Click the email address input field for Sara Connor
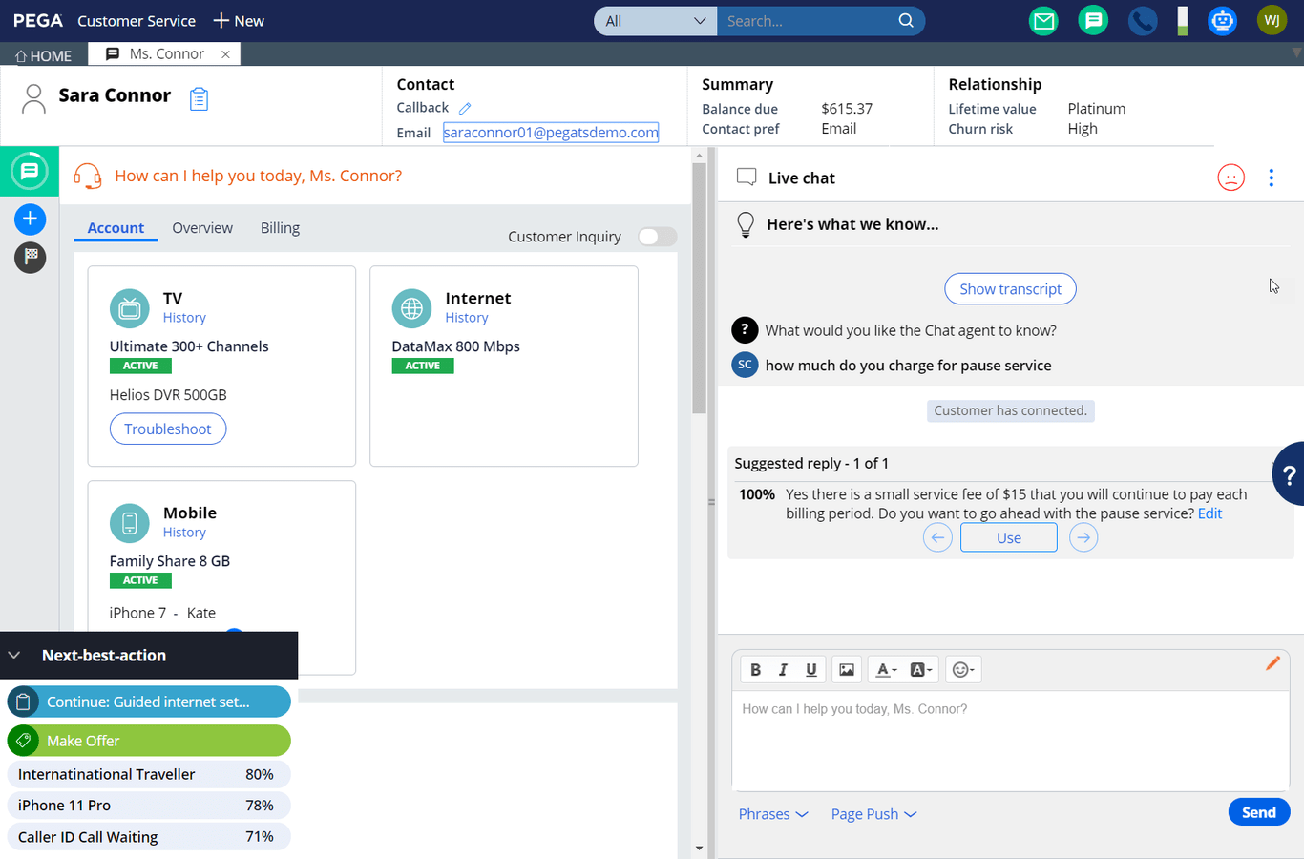Image resolution: width=1304 pixels, height=859 pixels. click(x=551, y=132)
